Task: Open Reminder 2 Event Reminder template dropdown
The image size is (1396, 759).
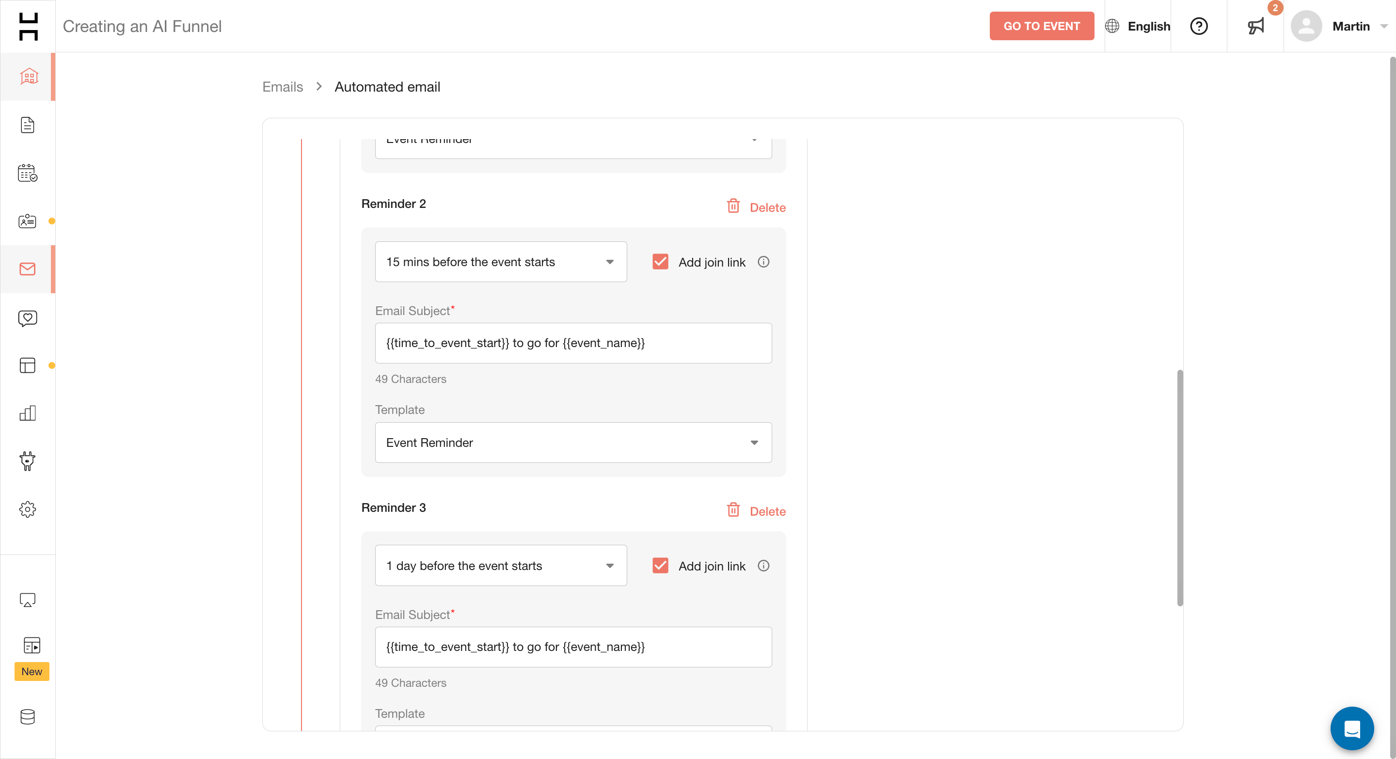Action: coord(573,443)
